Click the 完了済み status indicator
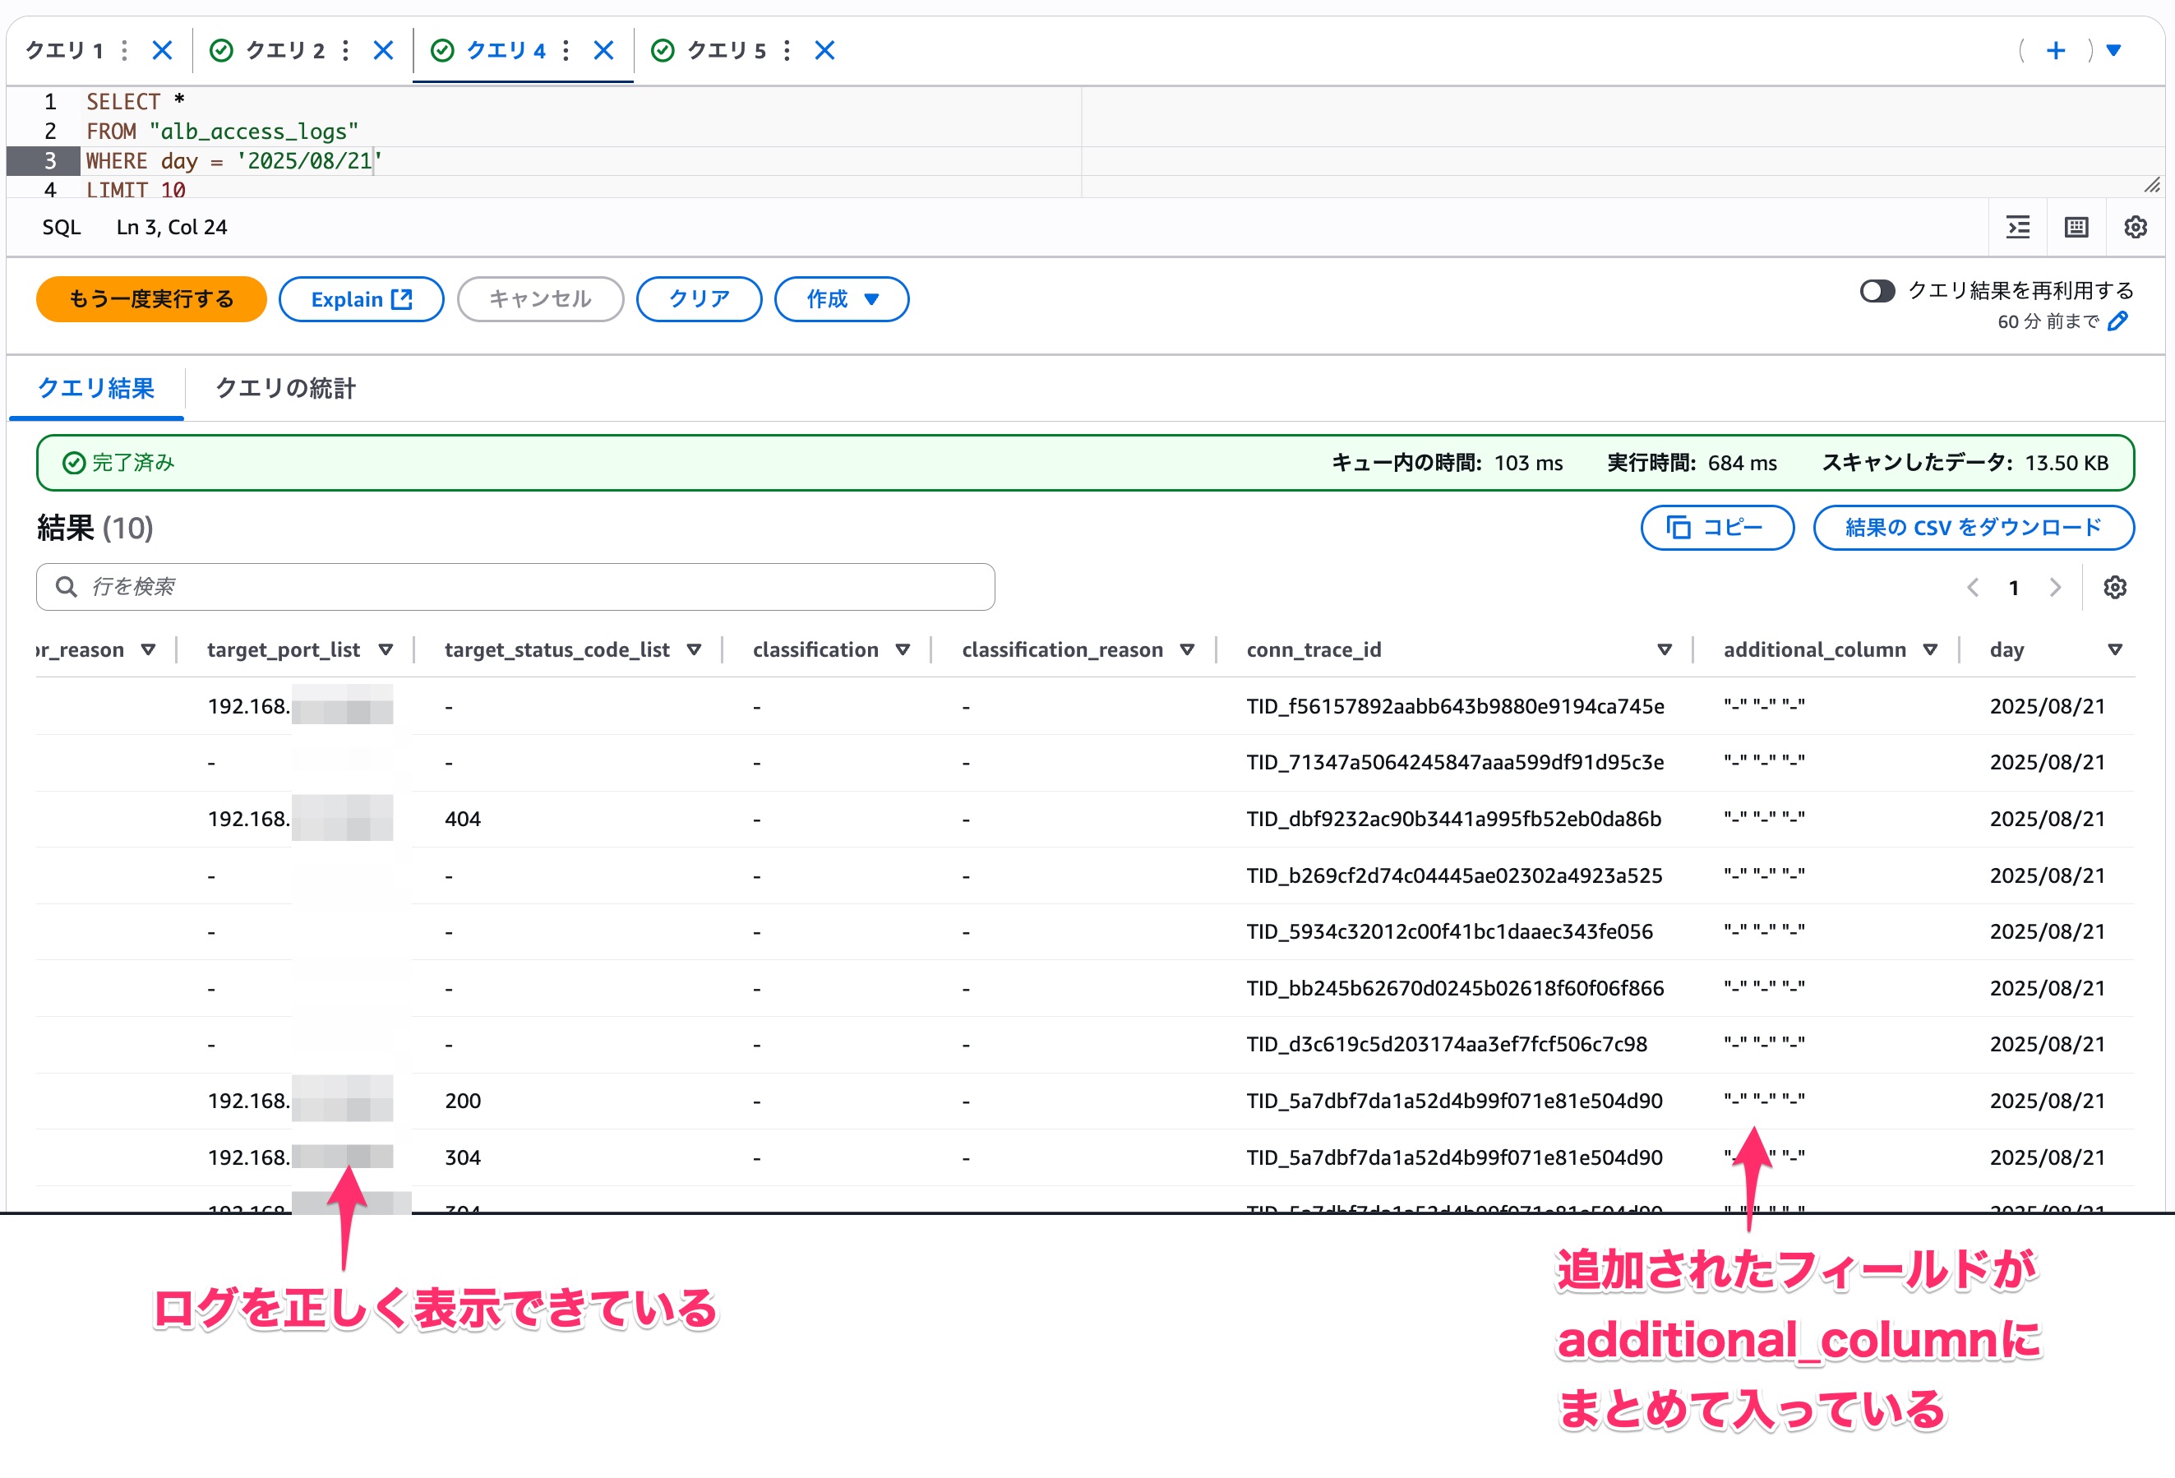Image resolution: width=2175 pixels, height=1478 pixels. pos(118,464)
